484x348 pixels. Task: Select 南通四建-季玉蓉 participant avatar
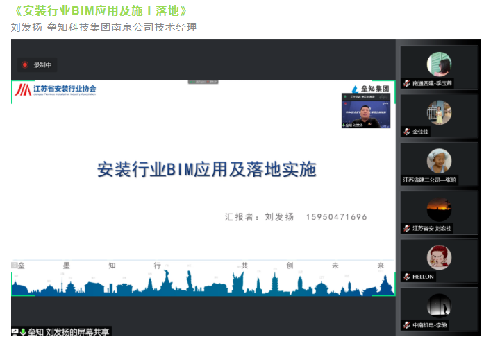point(439,64)
